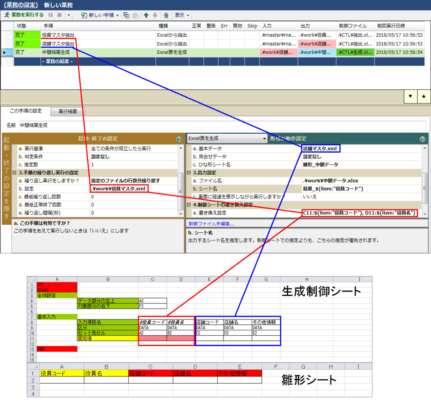Click the 制御ファイル column header
The width and height of the screenshot is (431, 411).
pos(355,26)
